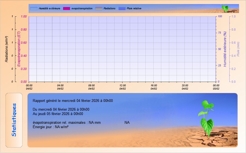The height and width of the screenshot is (153, 246).
Task: Click the small plant image in legend bar
Action: point(225,8)
